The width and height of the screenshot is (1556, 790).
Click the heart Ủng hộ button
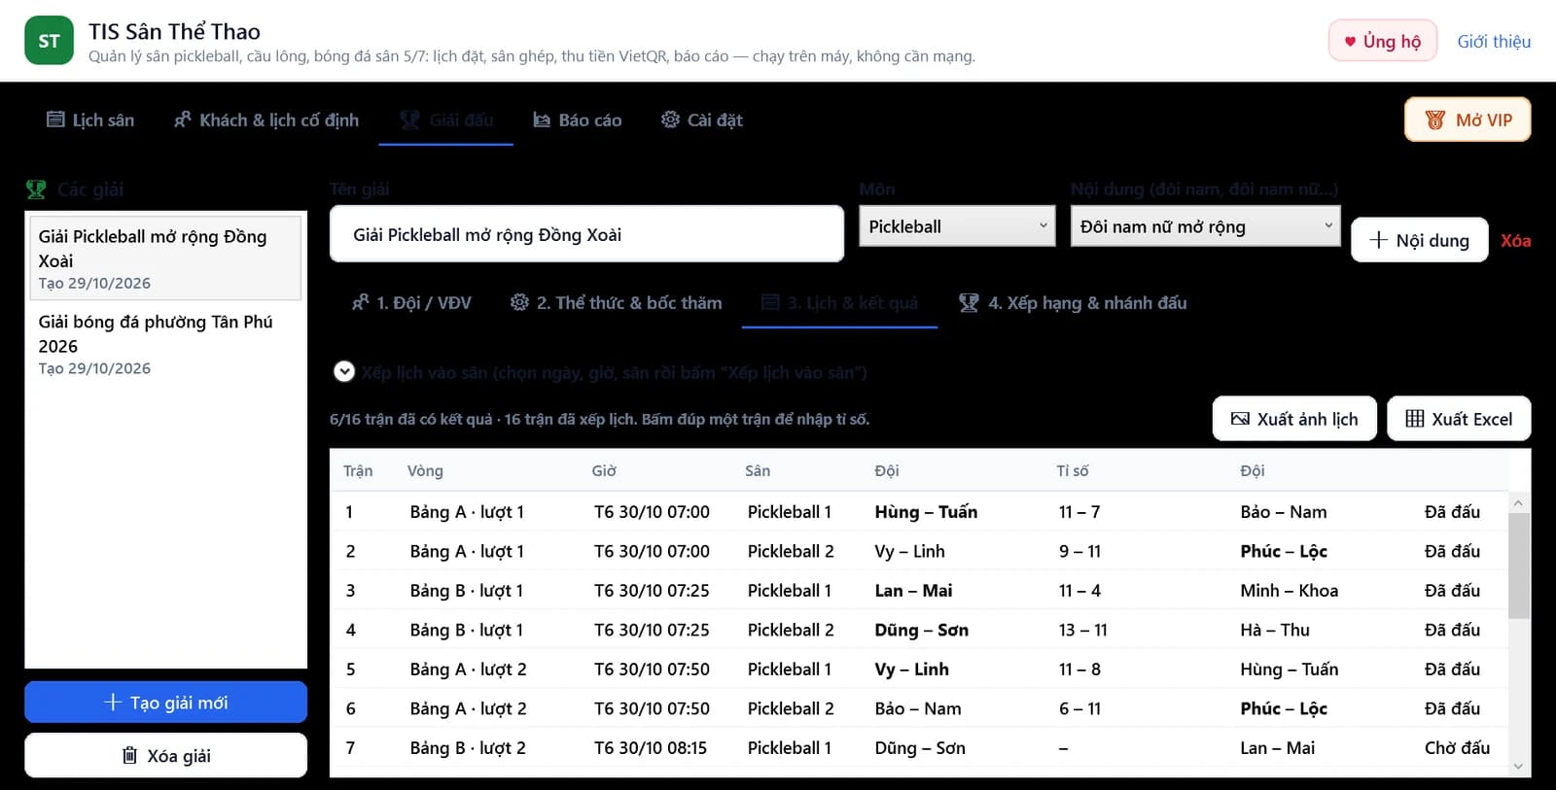tap(1382, 41)
